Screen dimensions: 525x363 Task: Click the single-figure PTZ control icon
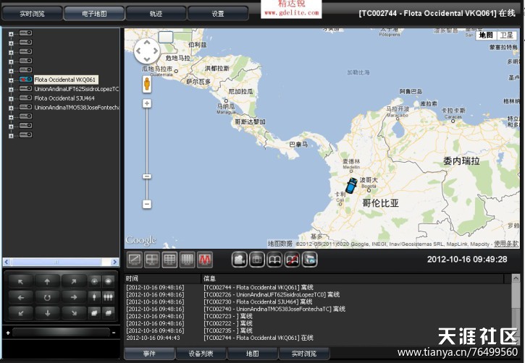click(x=94, y=296)
